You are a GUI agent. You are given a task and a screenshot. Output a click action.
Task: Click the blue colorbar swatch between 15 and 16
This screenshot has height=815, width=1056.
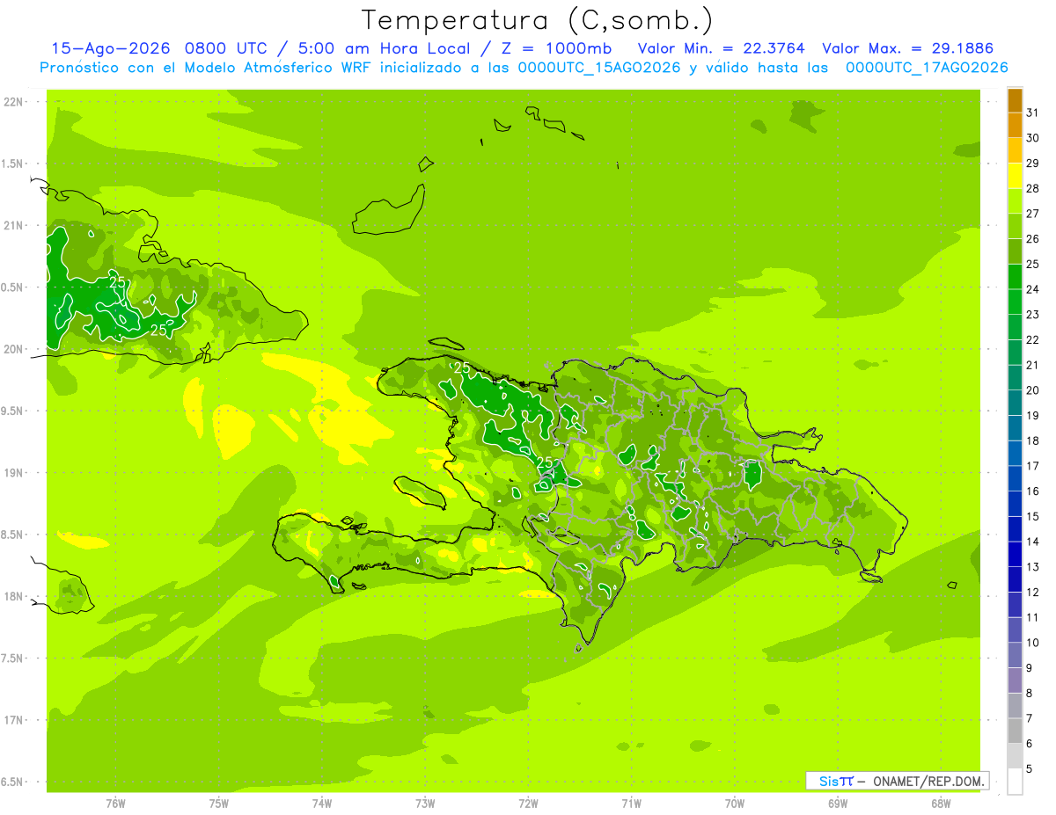1015,504
